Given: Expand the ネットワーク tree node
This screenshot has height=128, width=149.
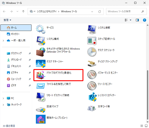Looking at the screenshot, I should tap(3, 105).
